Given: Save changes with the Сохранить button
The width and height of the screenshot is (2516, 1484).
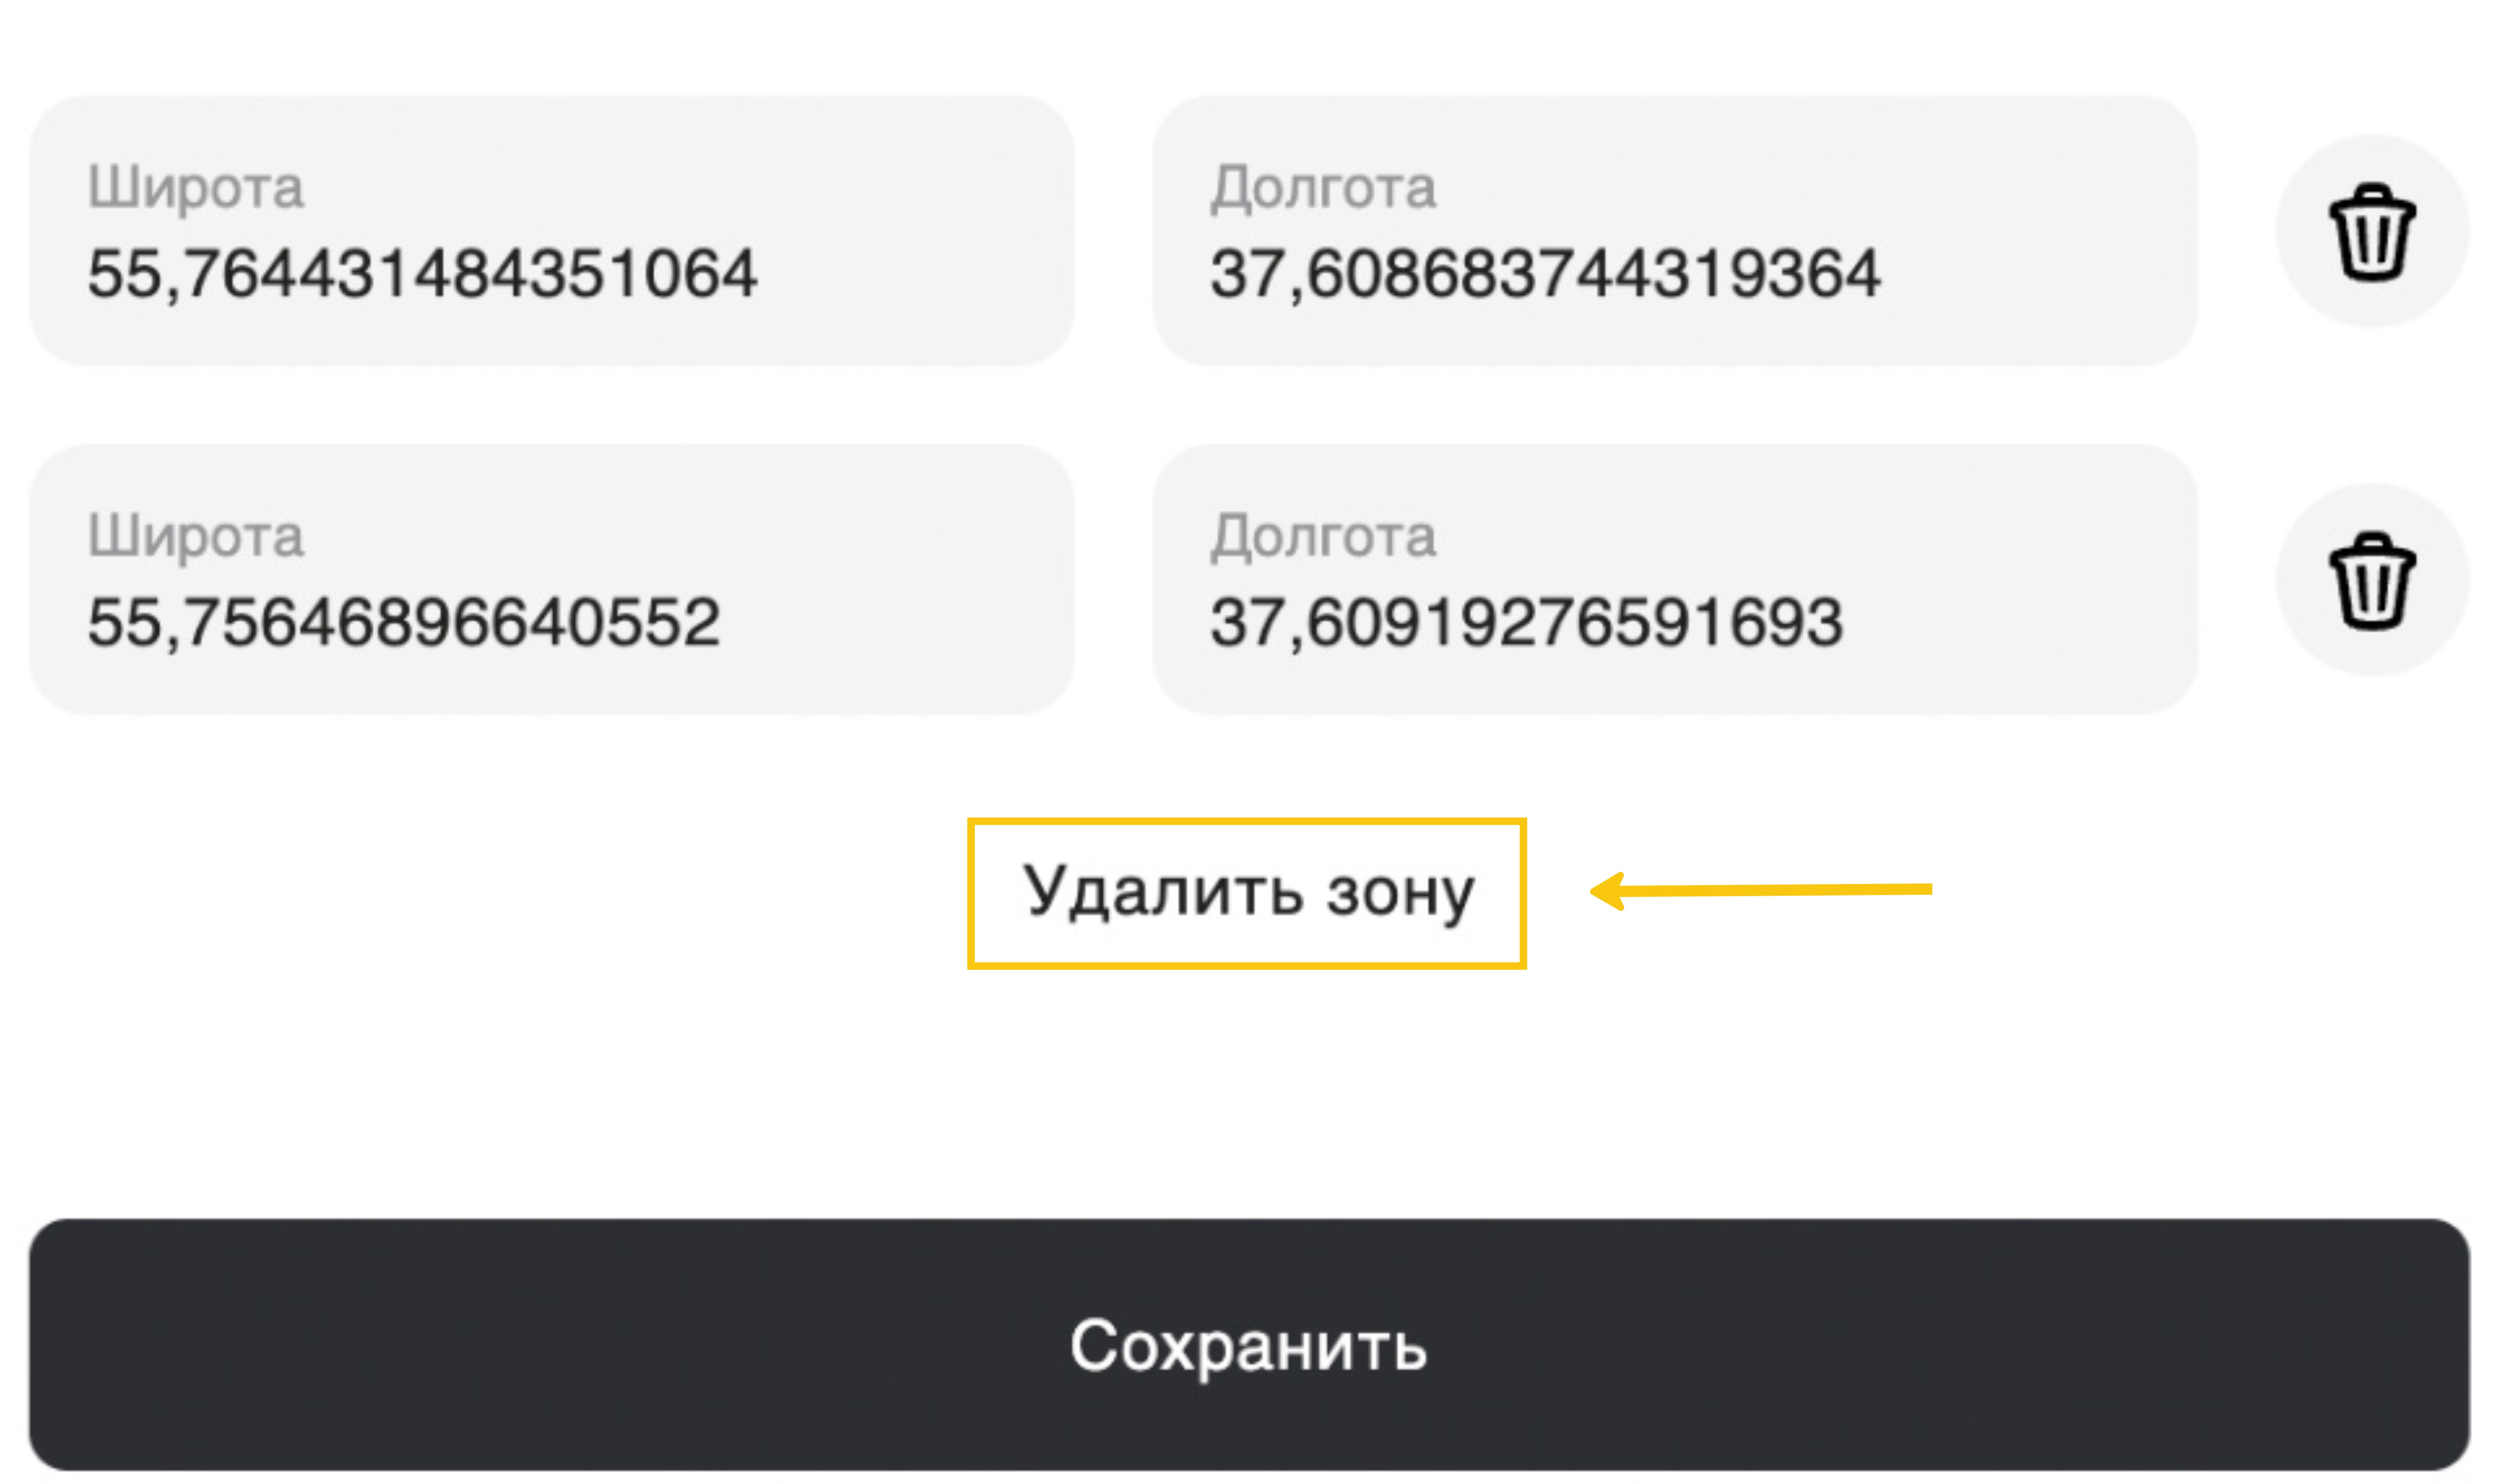Looking at the screenshot, I should coord(1249,1345).
